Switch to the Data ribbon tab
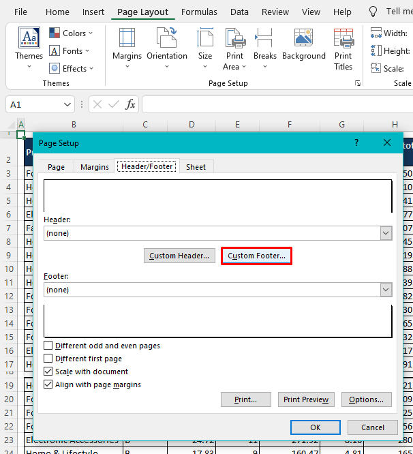This screenshot has width=413, height=454. (239, 12)
